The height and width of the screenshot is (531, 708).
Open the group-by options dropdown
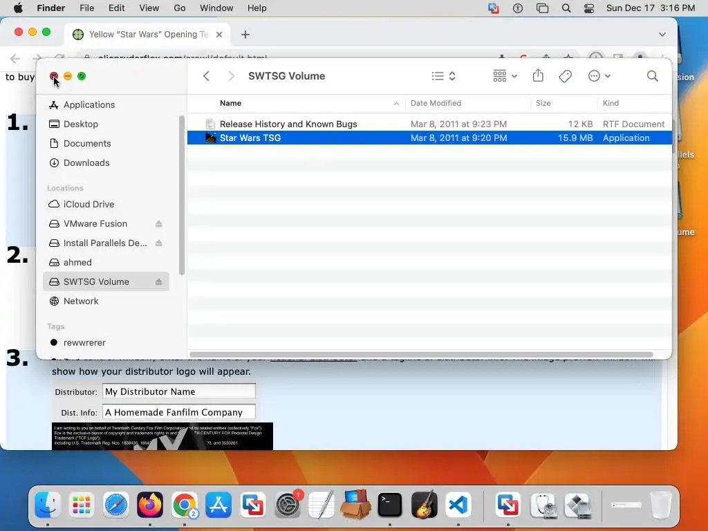click(505, 76)
